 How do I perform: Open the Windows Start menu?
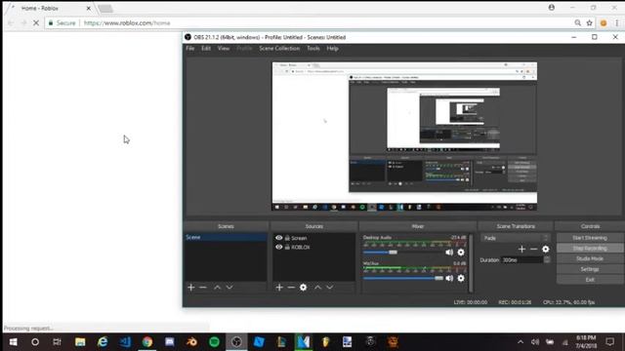coord(13,342)
